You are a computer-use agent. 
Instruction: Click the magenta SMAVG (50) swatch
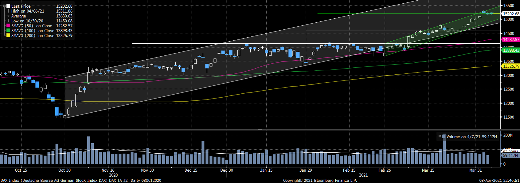(x=8, y=26)
